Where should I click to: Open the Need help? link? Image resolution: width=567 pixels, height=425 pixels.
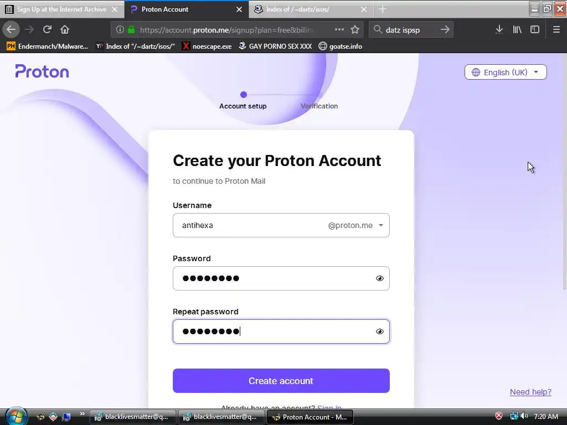(x=530, y=392)
